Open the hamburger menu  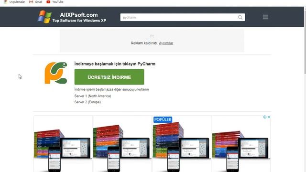pos(265,17)
